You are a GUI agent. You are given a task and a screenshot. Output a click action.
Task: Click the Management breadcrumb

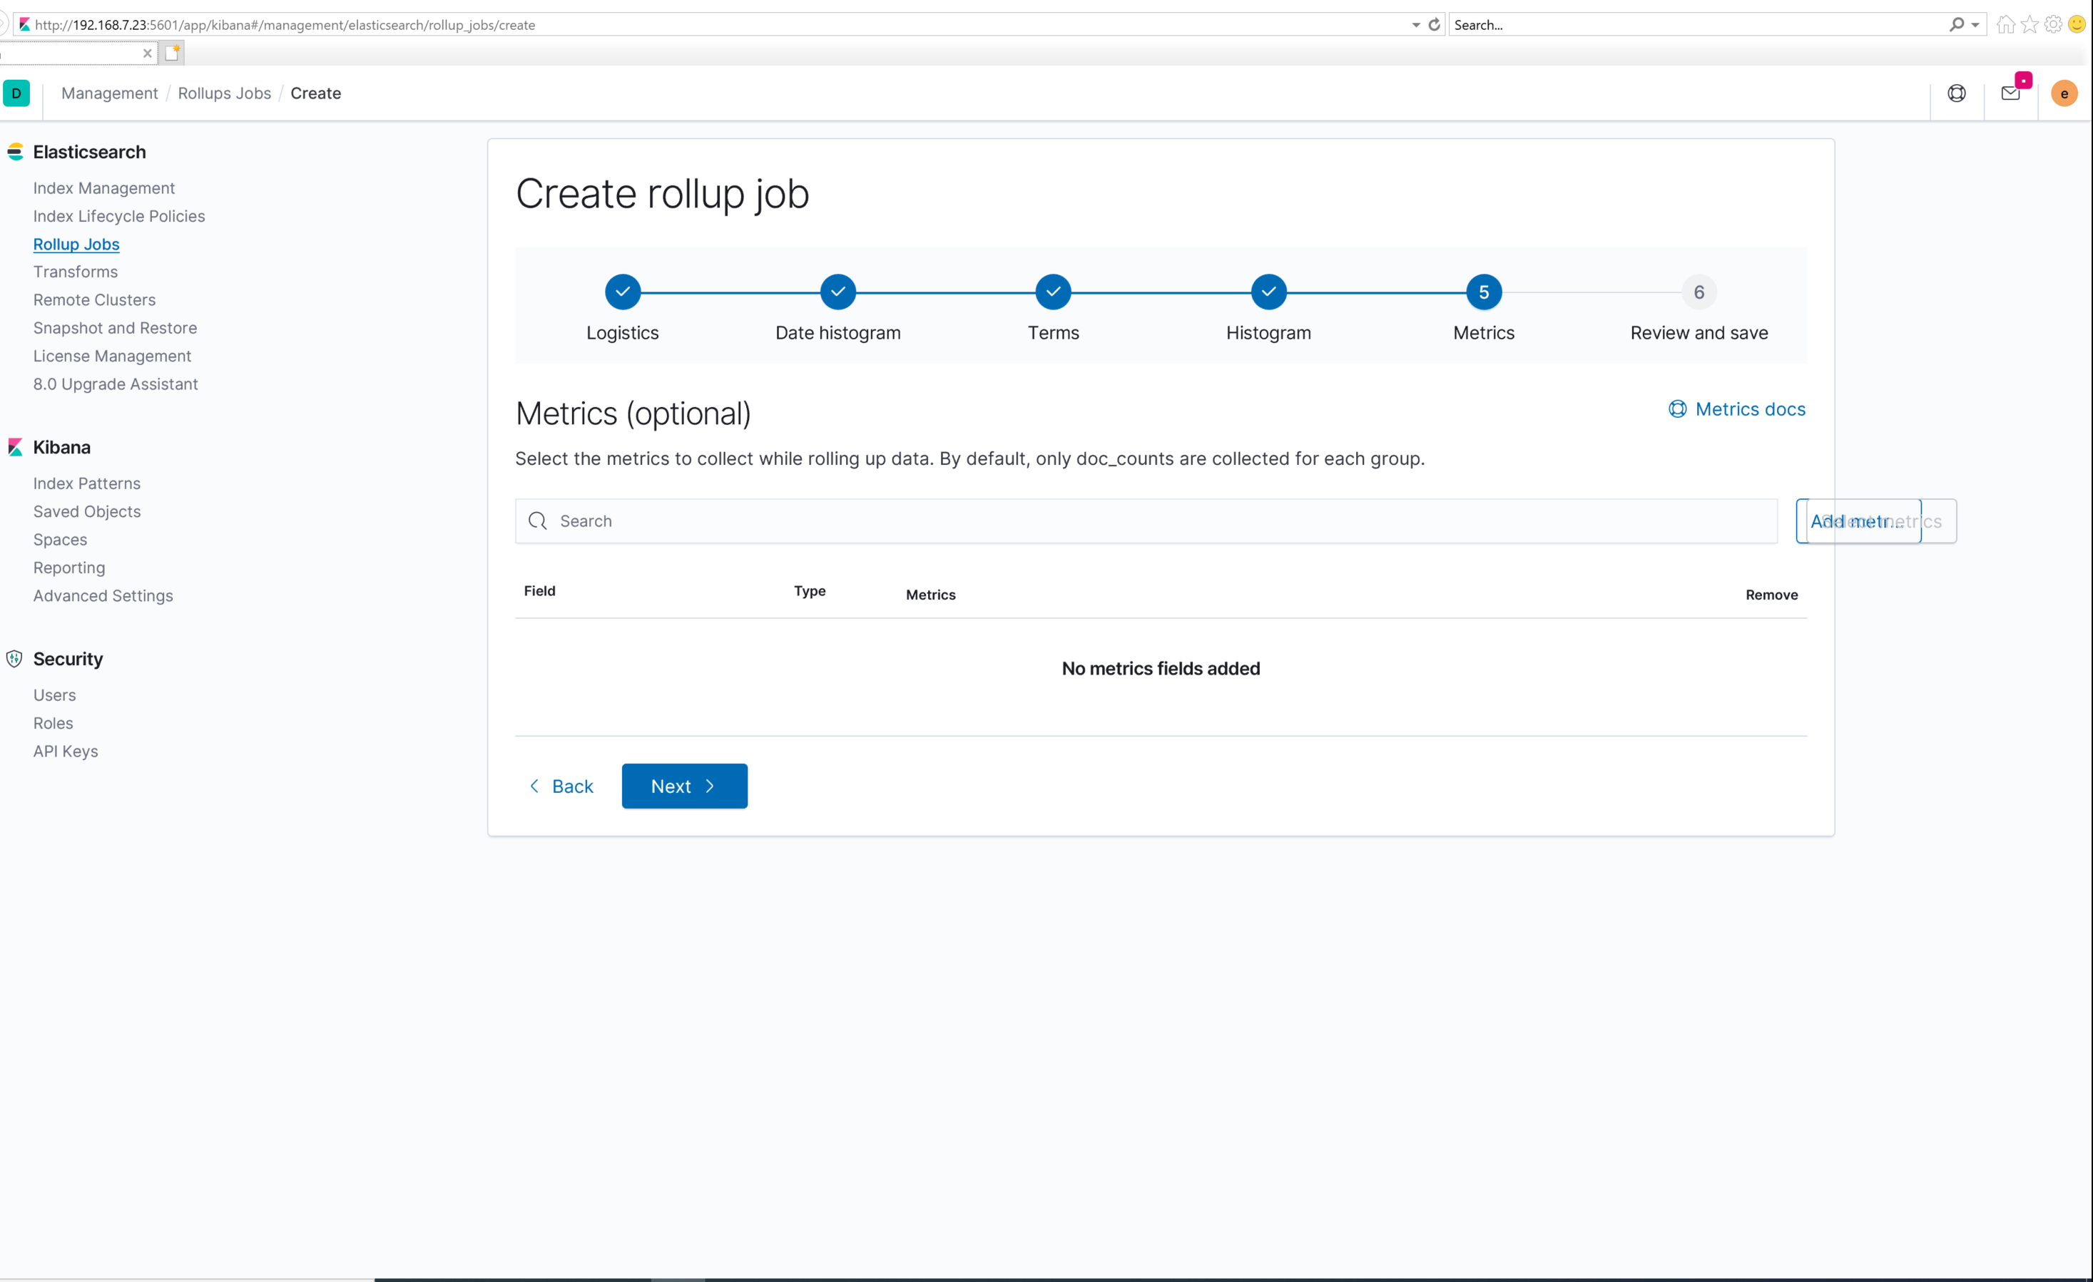[110, 93]
